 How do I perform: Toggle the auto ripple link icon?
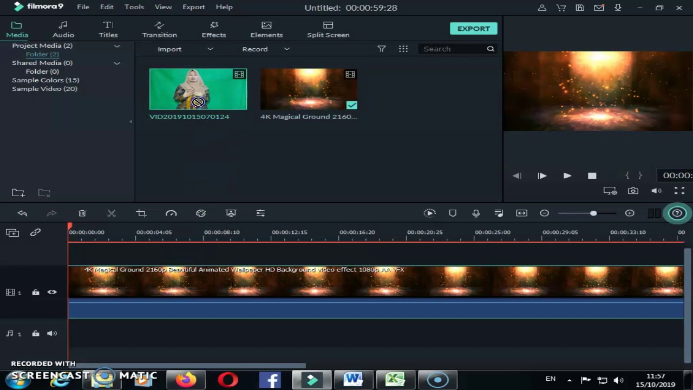[35, 232]
